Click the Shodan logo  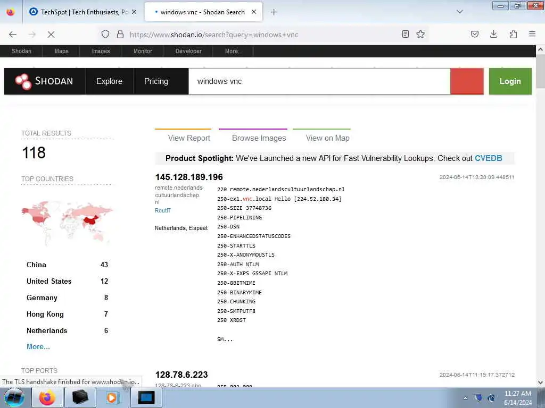45,81
